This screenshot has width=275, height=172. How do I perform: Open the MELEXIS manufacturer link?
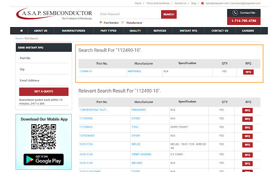pyautogui.click(x=137, y=163)
